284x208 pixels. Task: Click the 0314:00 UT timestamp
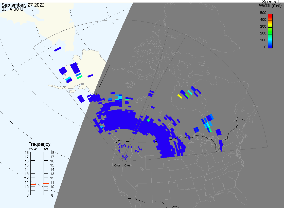tap(14, 9)
